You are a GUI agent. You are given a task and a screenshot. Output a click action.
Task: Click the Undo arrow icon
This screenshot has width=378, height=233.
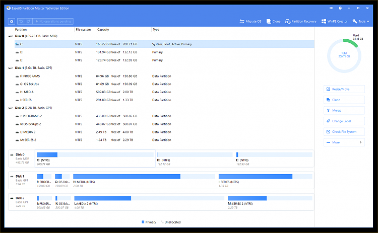coord(21,22)
